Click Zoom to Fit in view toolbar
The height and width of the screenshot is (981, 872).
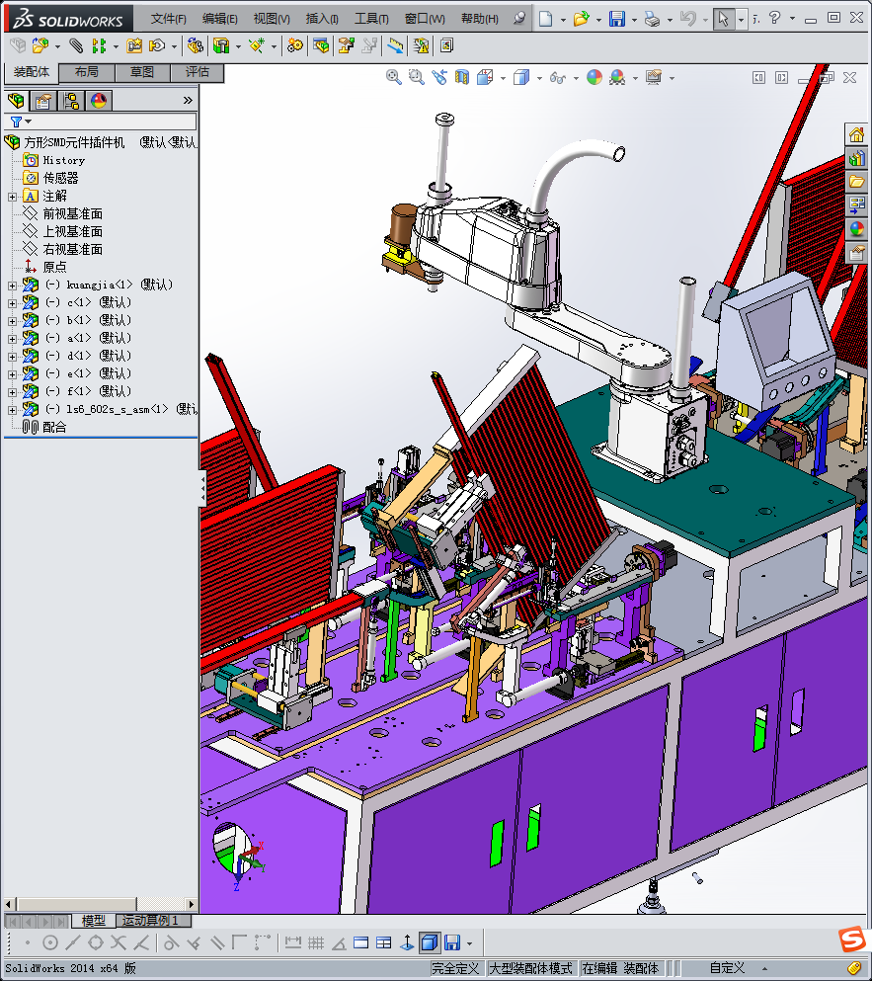pos(393,77)
